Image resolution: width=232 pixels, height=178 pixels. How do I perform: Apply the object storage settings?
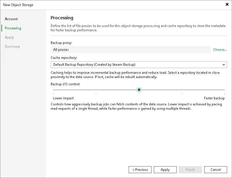click(x=165, y=170)
